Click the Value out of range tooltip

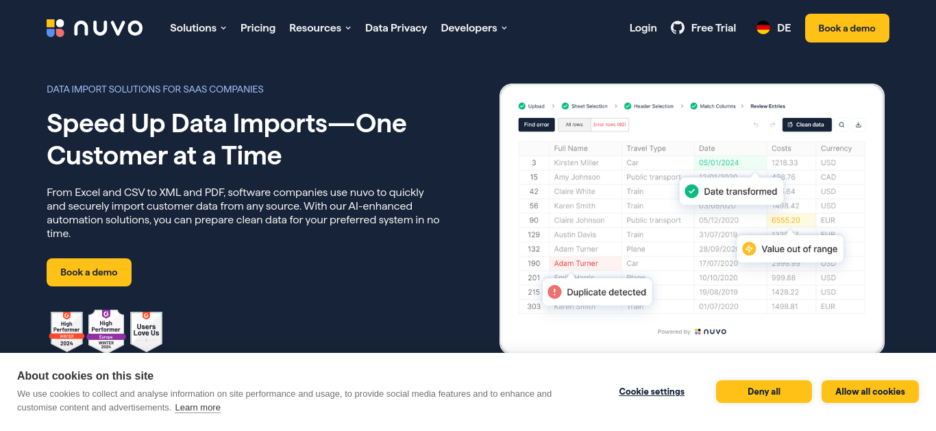tap(790, 249)
